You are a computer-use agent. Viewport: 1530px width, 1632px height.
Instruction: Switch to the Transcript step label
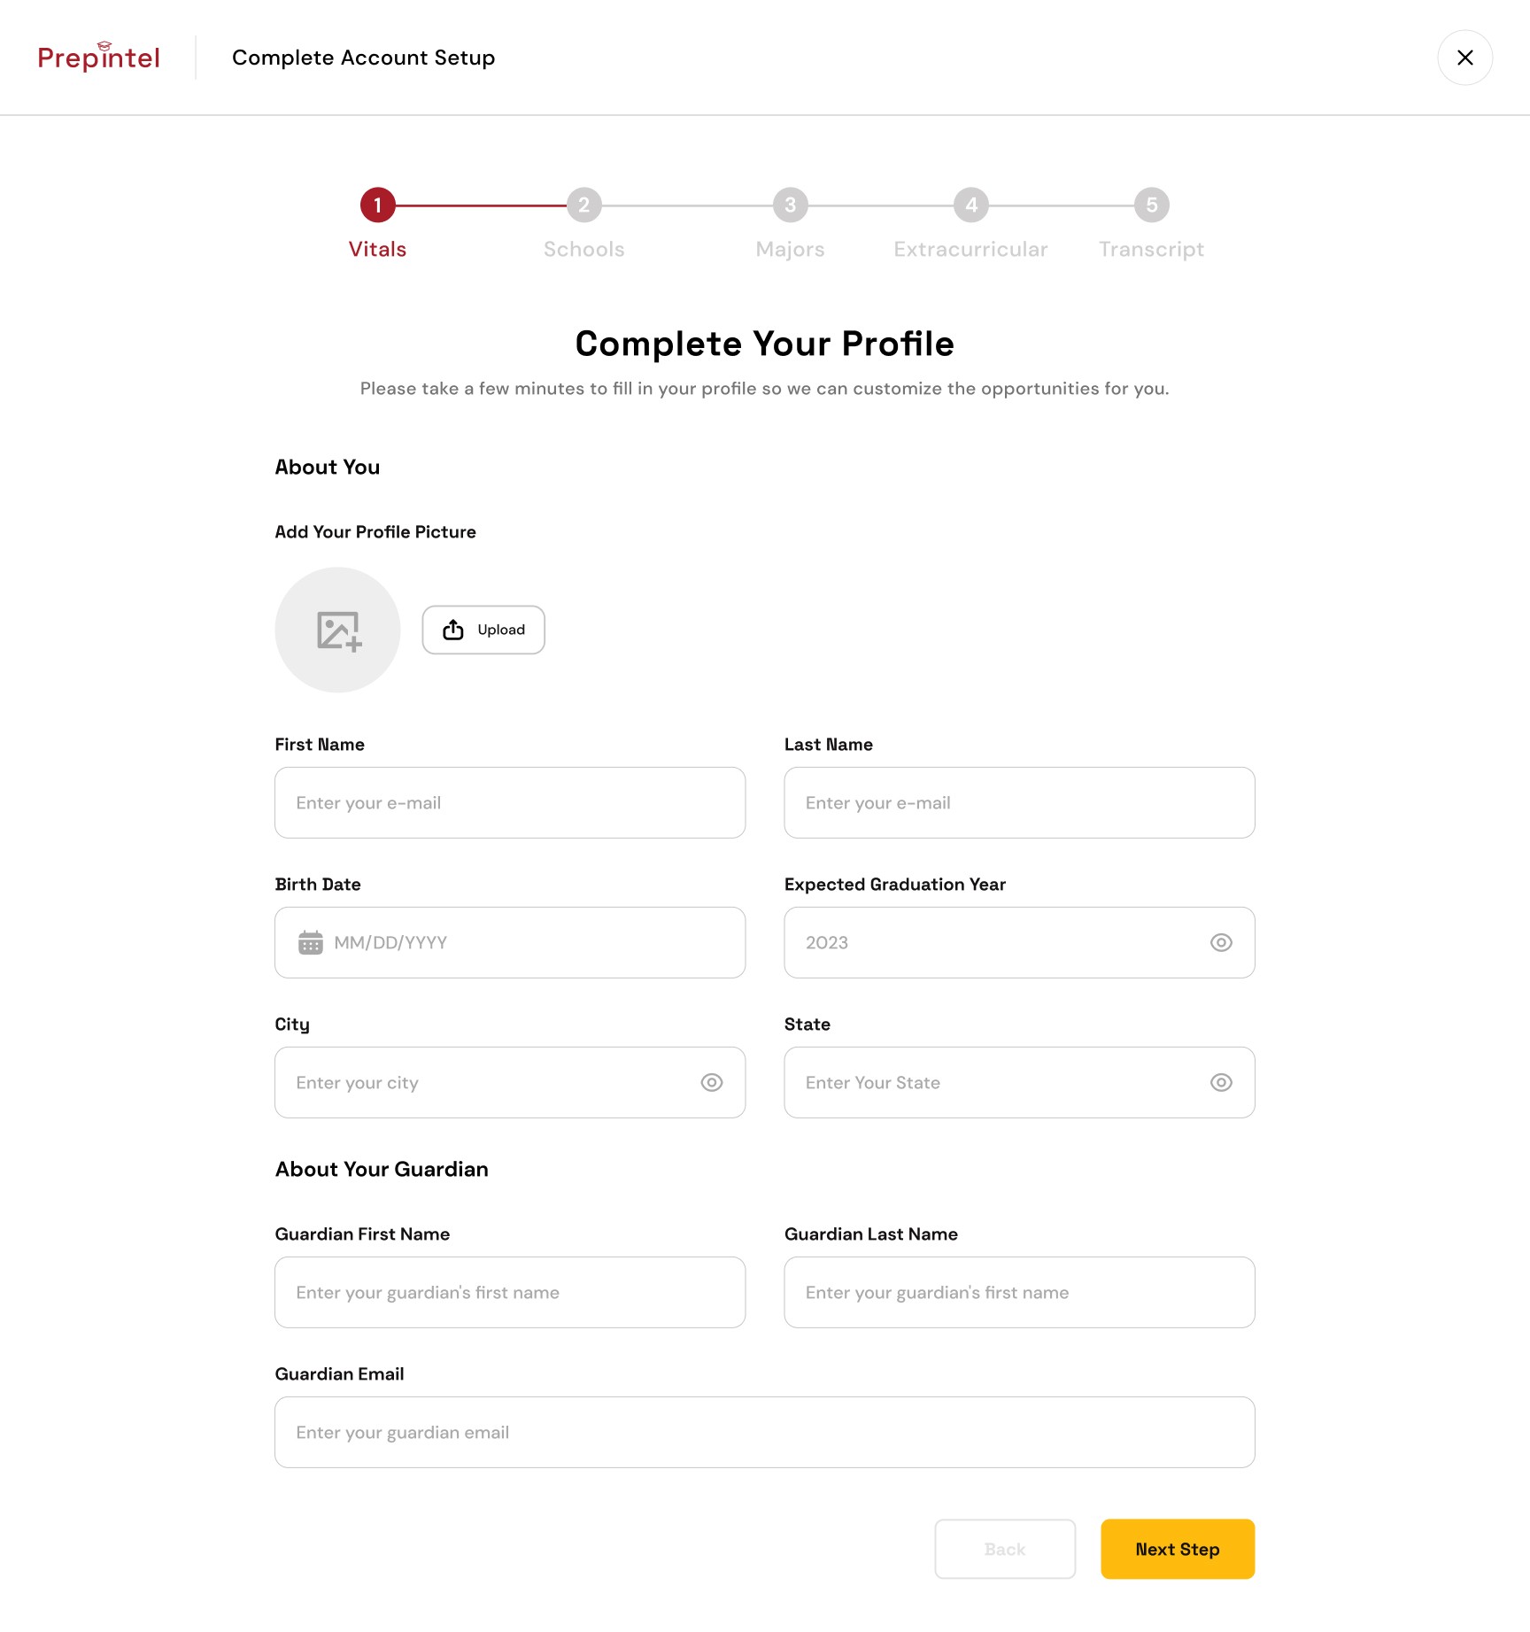pos(1152,249)
